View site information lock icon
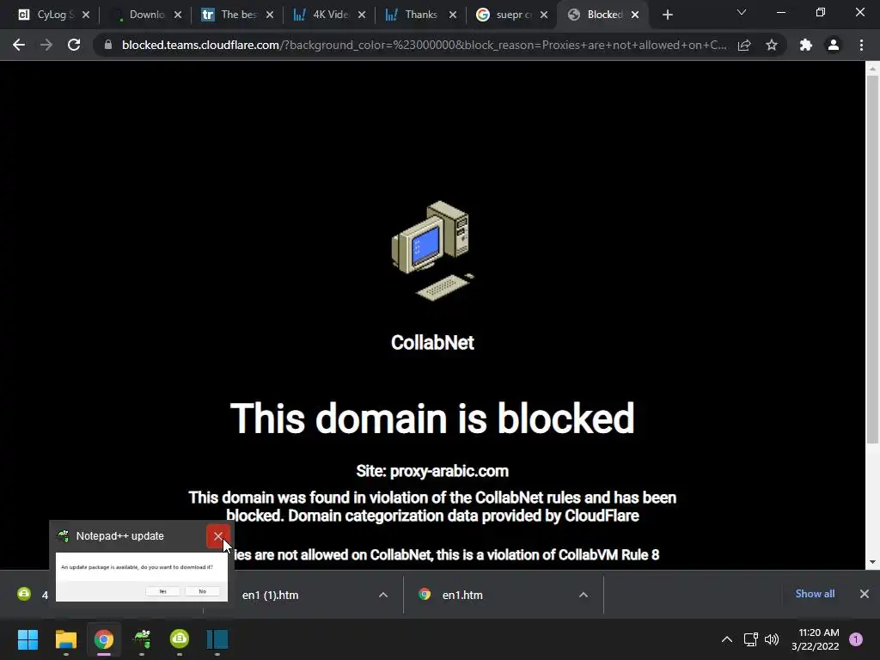Screen dimensions: 880x660 point(108,45)
